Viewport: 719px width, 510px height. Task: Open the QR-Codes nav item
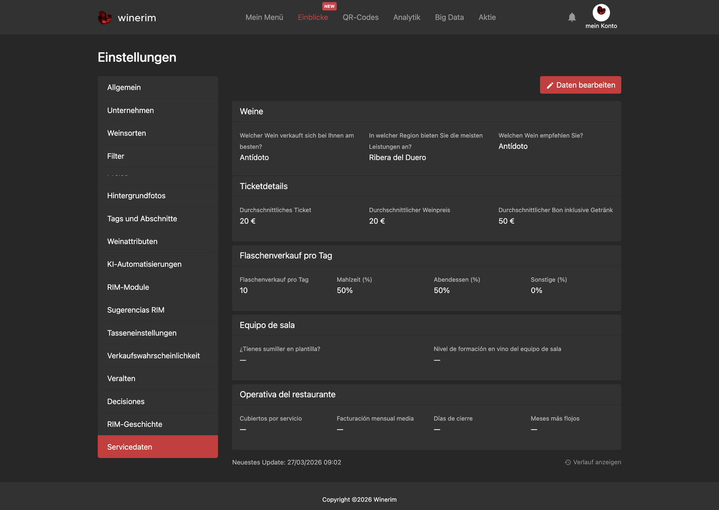[x=360, y=17]
